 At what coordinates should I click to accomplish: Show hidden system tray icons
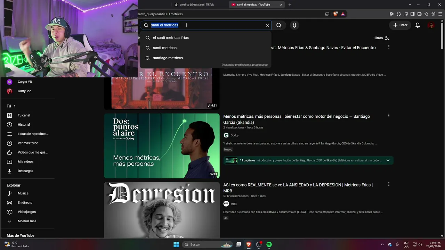(382, 244)
